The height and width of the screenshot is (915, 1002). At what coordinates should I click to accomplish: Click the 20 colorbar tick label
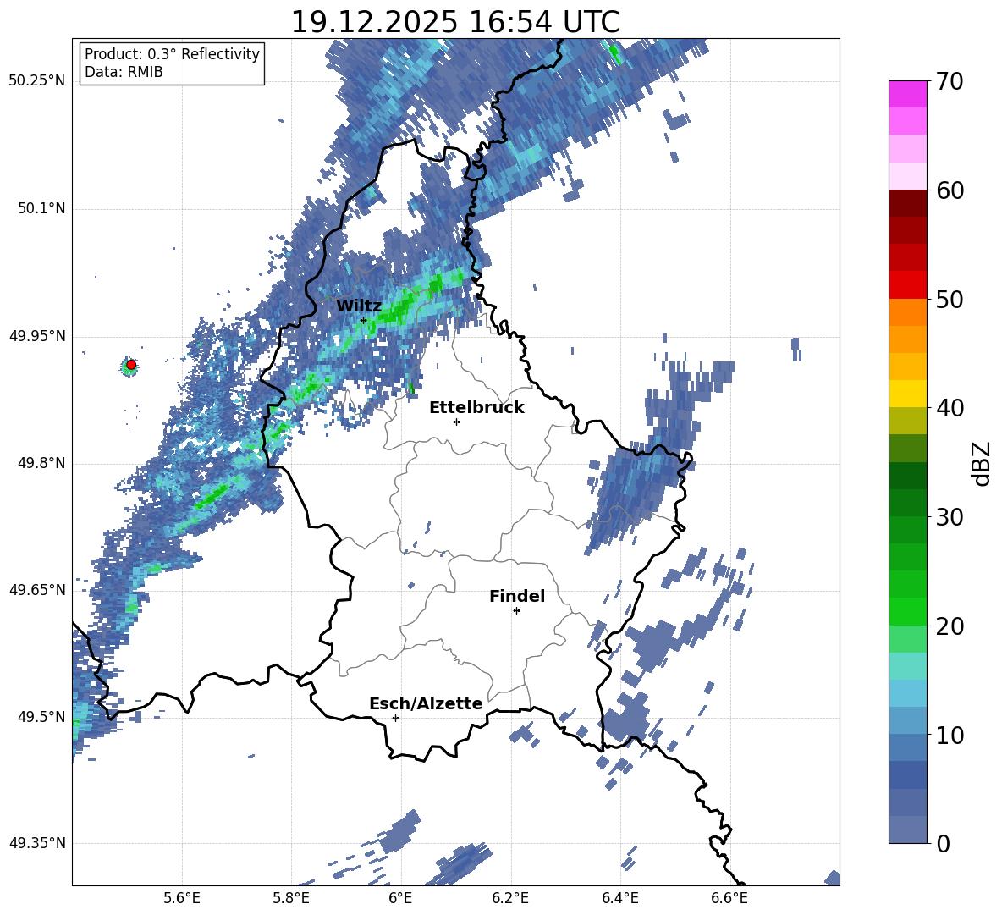950,626
